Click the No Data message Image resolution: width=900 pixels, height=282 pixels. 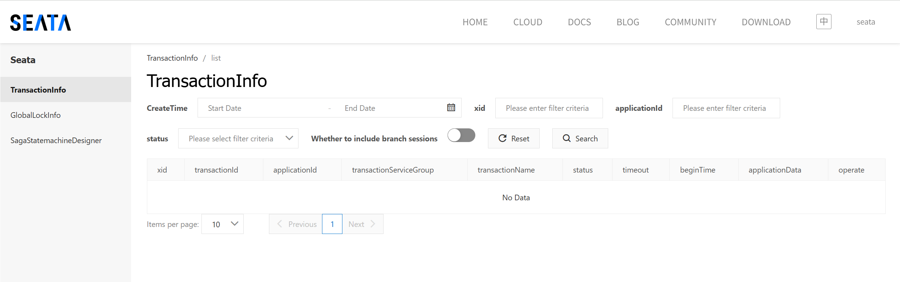(x=516, y=198)
